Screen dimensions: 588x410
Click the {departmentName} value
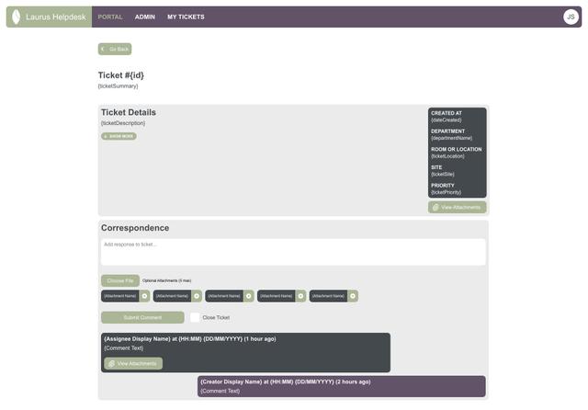(451, 138)
